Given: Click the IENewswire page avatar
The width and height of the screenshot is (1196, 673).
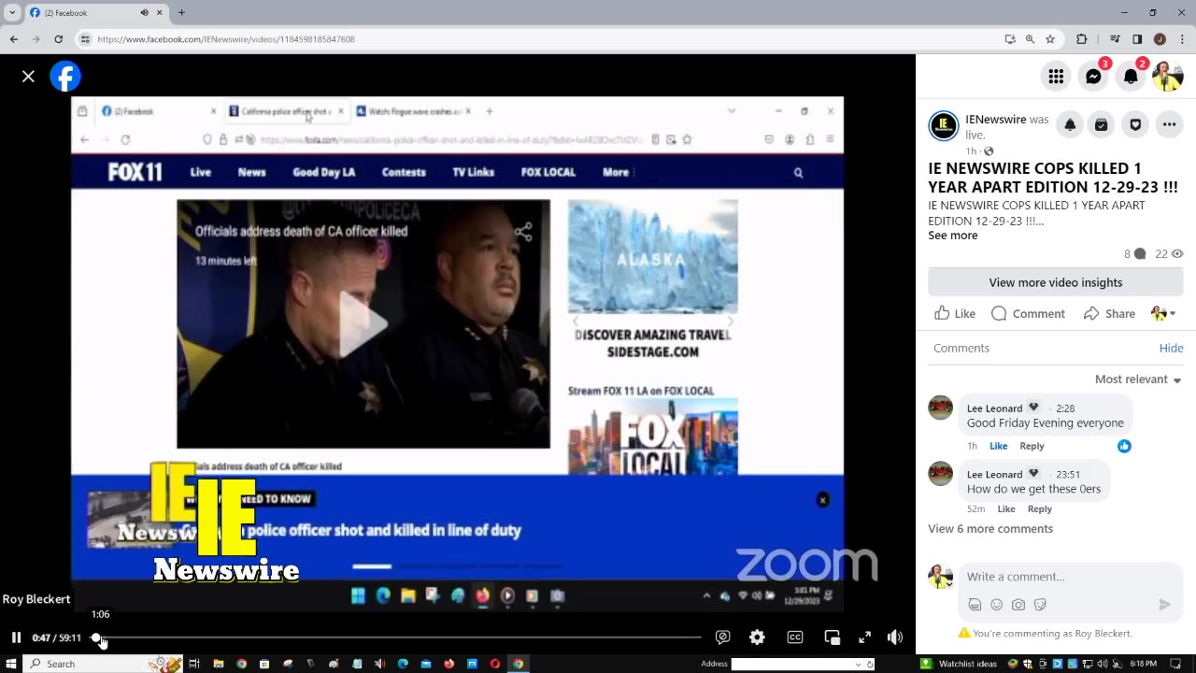Looking at the screenshot, I should click(x=944, y=125).
